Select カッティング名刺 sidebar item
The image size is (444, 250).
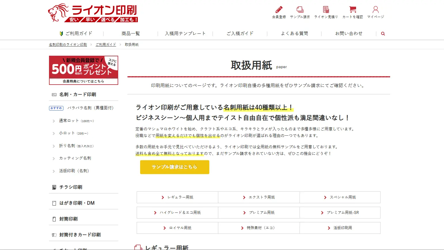(x=75, y=158)
